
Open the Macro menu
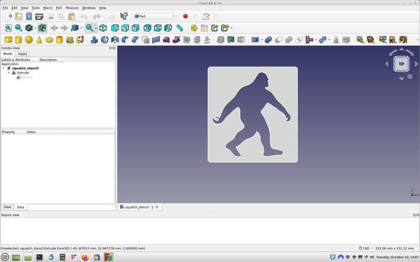point(48,8)
